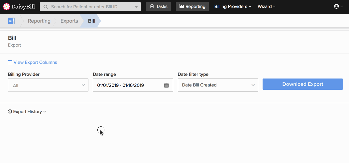The image size is (349, 163).
Task: Click the user account avatar icon
Action: [336, 6]
